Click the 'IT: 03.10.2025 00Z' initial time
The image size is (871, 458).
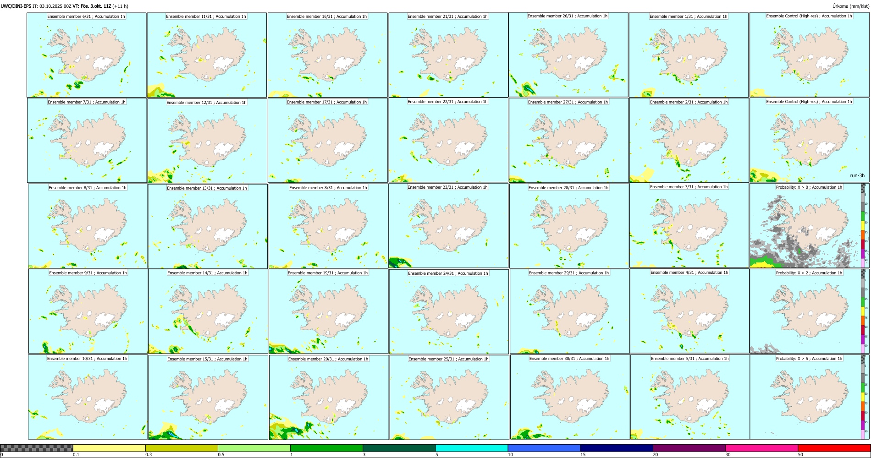pos(52,6)
